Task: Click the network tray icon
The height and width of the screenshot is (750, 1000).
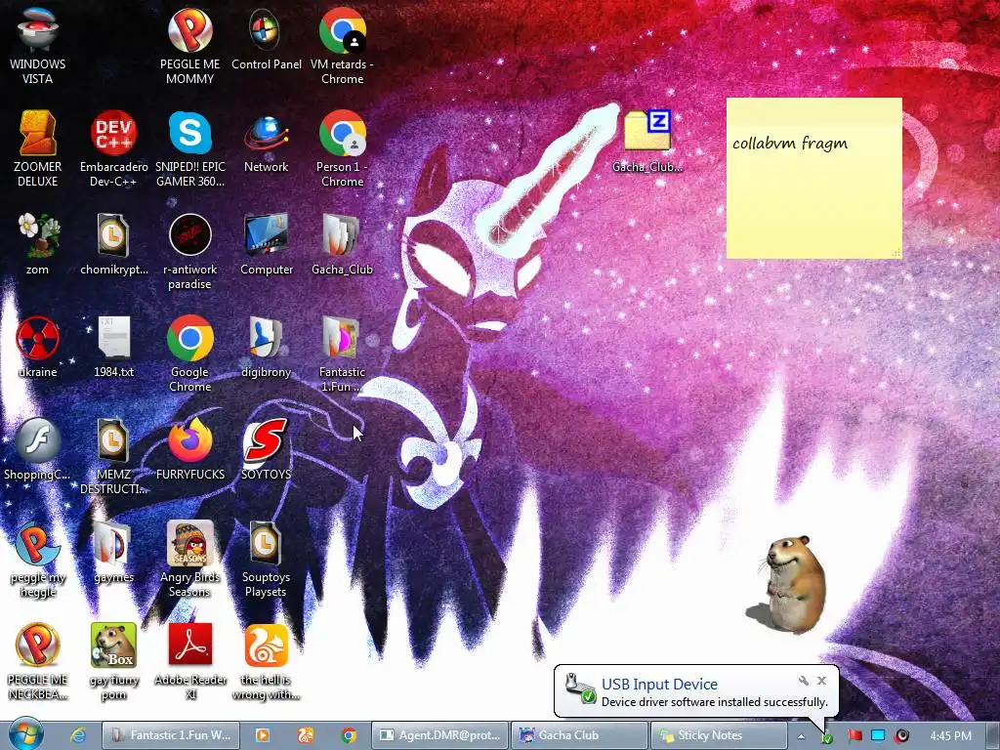Action: point(878,736)
